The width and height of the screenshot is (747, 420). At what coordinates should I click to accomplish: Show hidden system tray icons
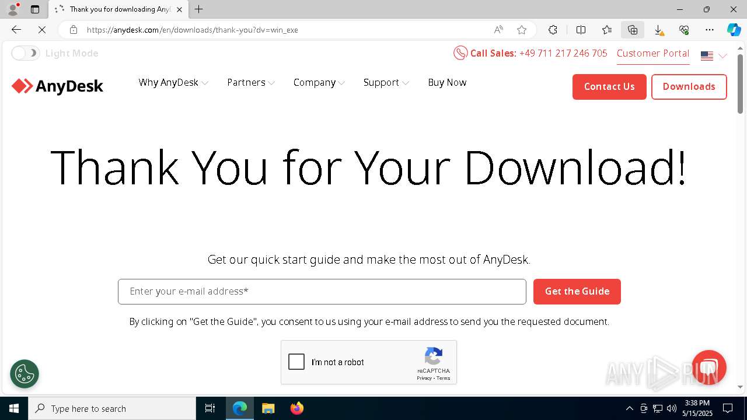coord(629,408)
